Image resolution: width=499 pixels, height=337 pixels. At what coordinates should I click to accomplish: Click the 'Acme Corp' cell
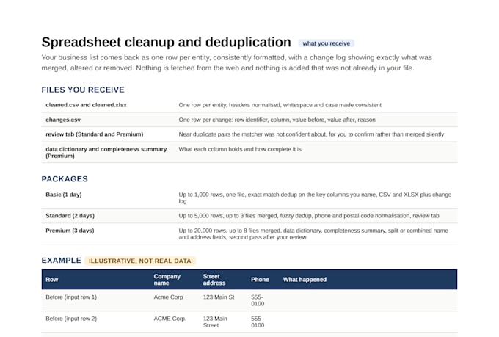click(168, 297)
